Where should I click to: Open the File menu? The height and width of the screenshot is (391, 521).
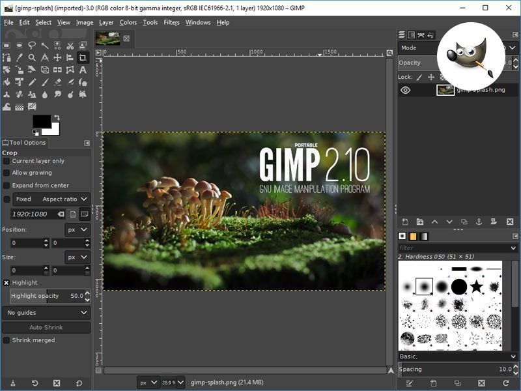8,22
